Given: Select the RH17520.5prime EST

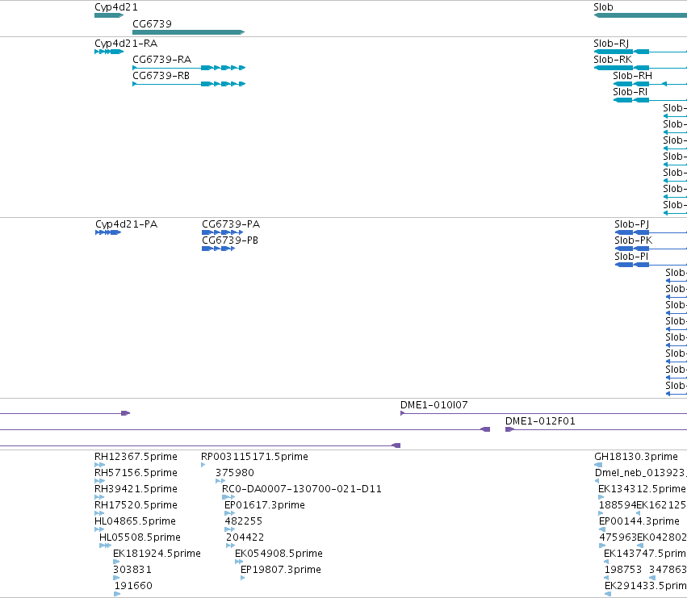Looking at the screenshot, I should 99,513.
